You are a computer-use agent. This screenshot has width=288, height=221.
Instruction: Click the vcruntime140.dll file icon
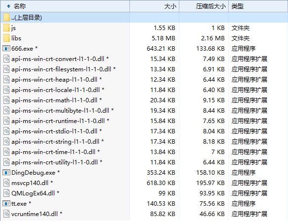(x=6, y=214)
